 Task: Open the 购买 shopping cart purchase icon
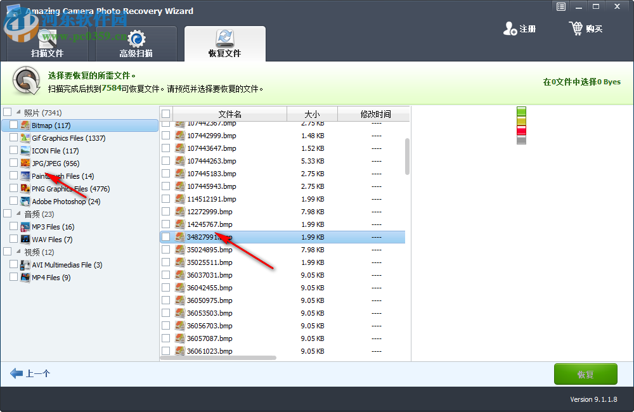[576, 28]
